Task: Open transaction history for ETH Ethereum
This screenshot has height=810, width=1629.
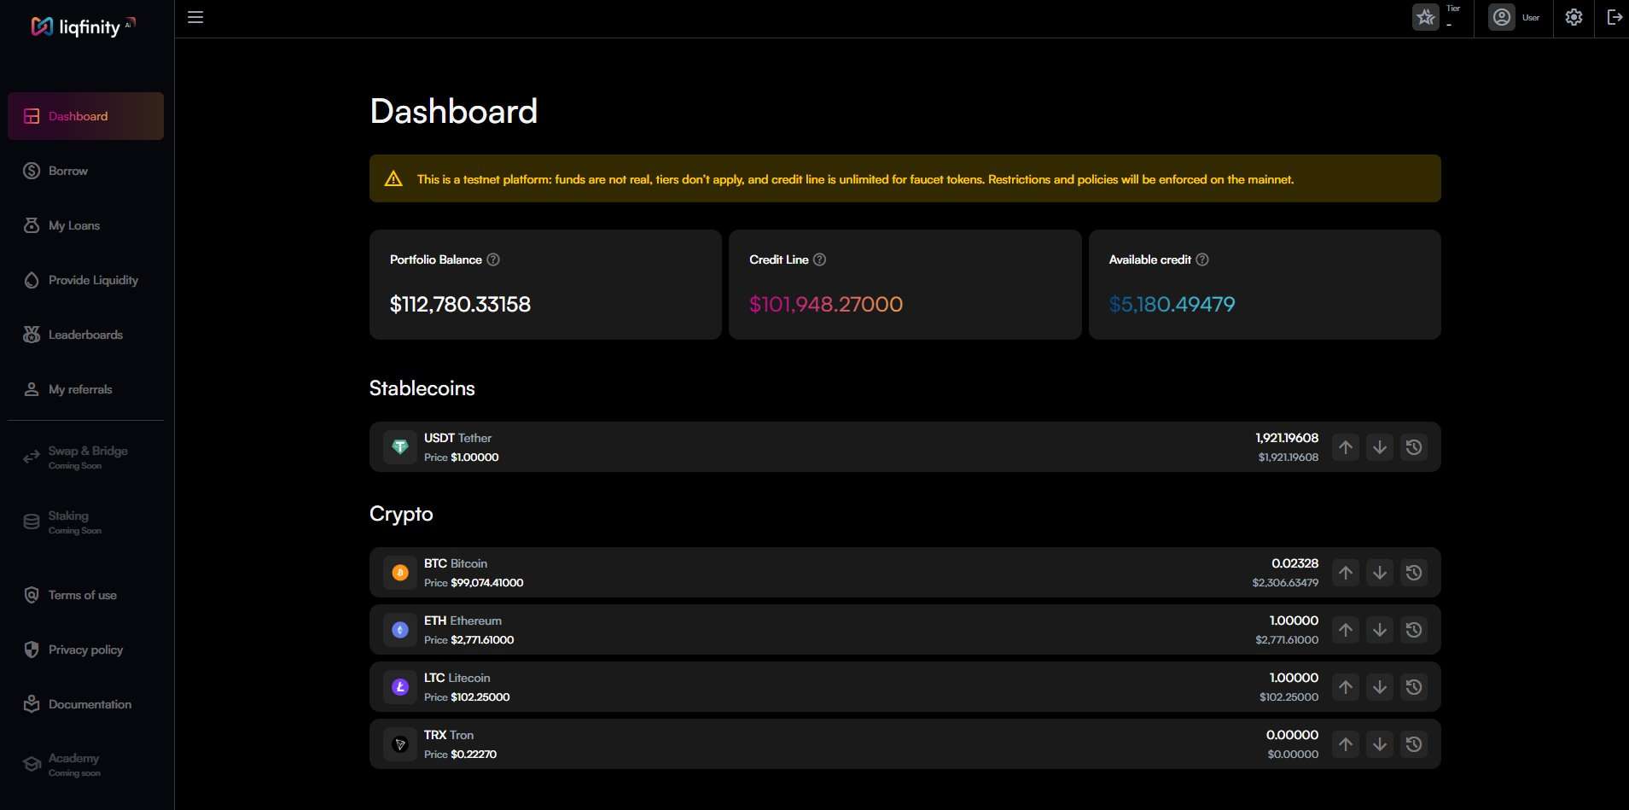Action: tap(1414, 630)
